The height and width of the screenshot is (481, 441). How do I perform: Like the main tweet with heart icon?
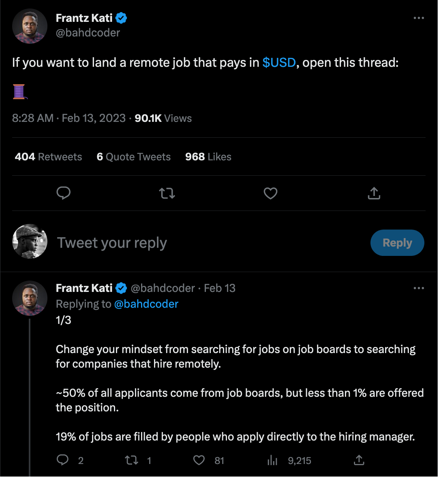[x=270, y=194]
